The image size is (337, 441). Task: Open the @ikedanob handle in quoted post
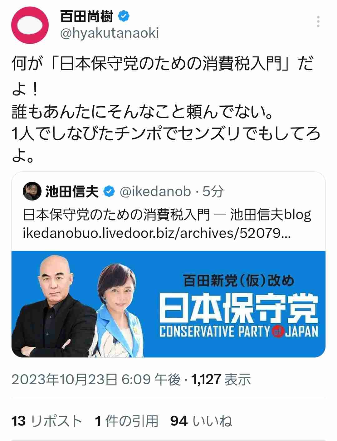[x=155, y=191]
